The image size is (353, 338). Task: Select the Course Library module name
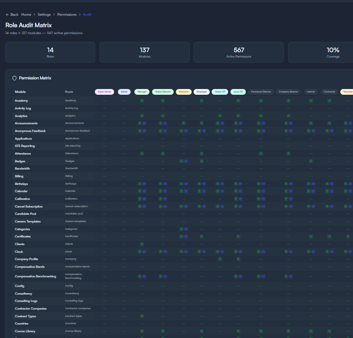pyautogui.click(x=25, y=331)
